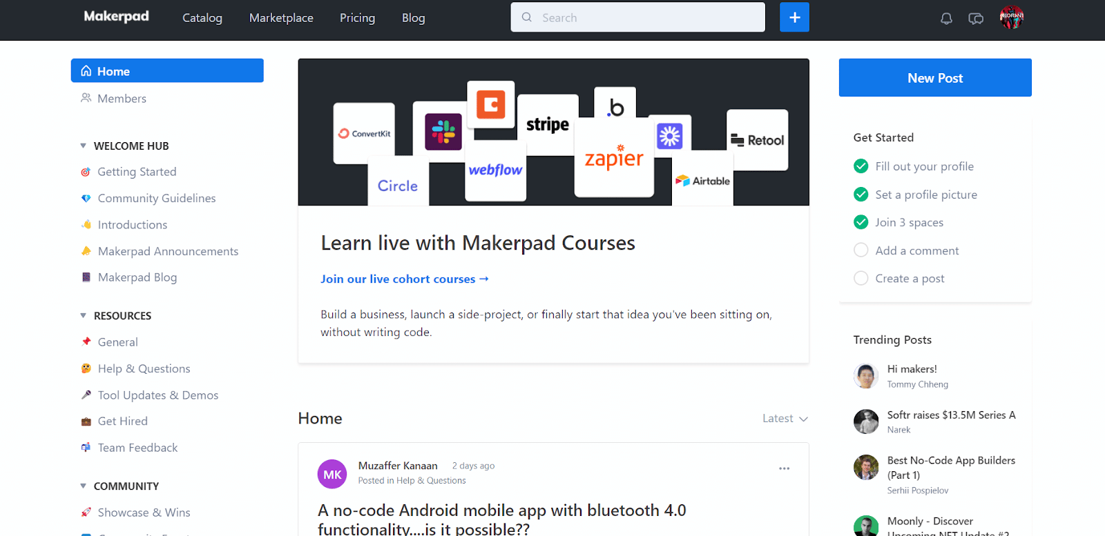Click Posted in Help & Questions link
The width and height of the screenshot is (1105, 536).
coord(412,481)
